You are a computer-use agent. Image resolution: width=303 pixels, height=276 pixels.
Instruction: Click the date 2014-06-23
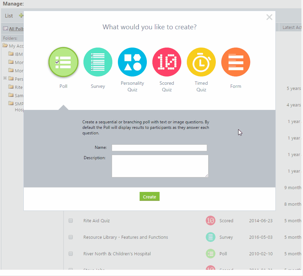[x=261, y=221]
